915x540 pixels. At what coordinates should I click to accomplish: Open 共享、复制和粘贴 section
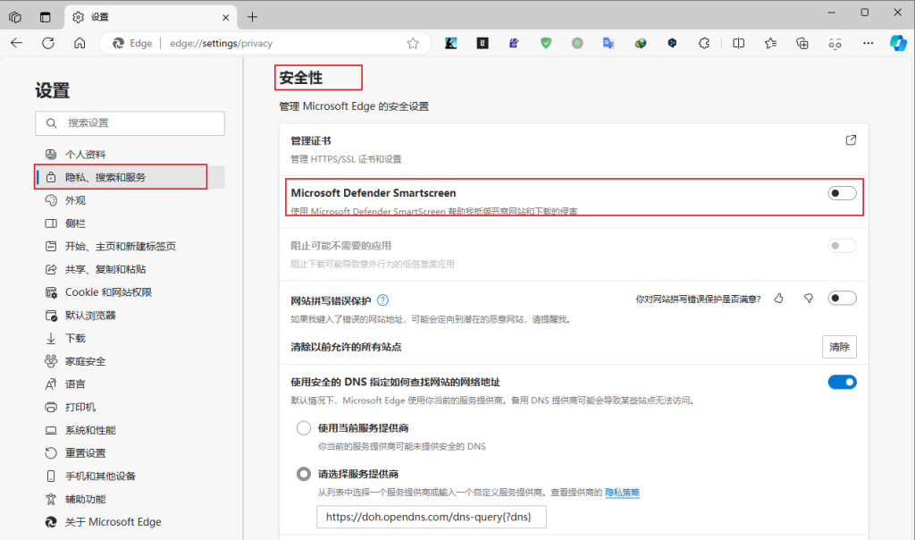tap(130, 269)
